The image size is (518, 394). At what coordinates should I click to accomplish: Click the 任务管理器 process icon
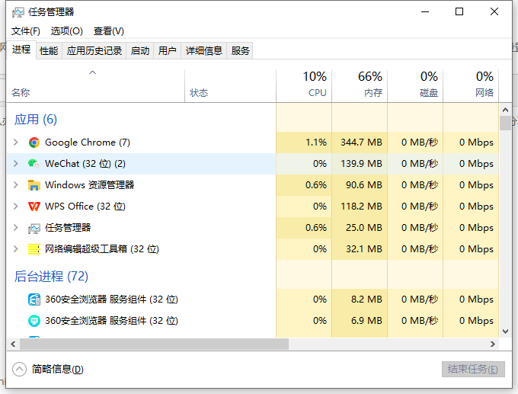tap(34, 228)
